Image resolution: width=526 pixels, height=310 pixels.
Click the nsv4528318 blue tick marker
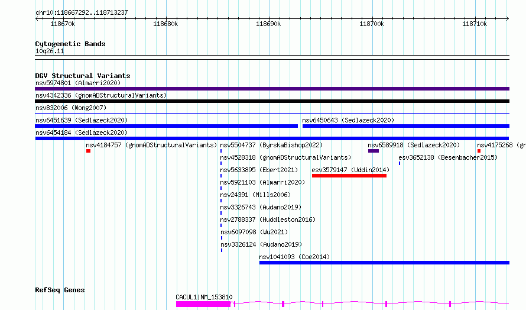tap(221, 163)
